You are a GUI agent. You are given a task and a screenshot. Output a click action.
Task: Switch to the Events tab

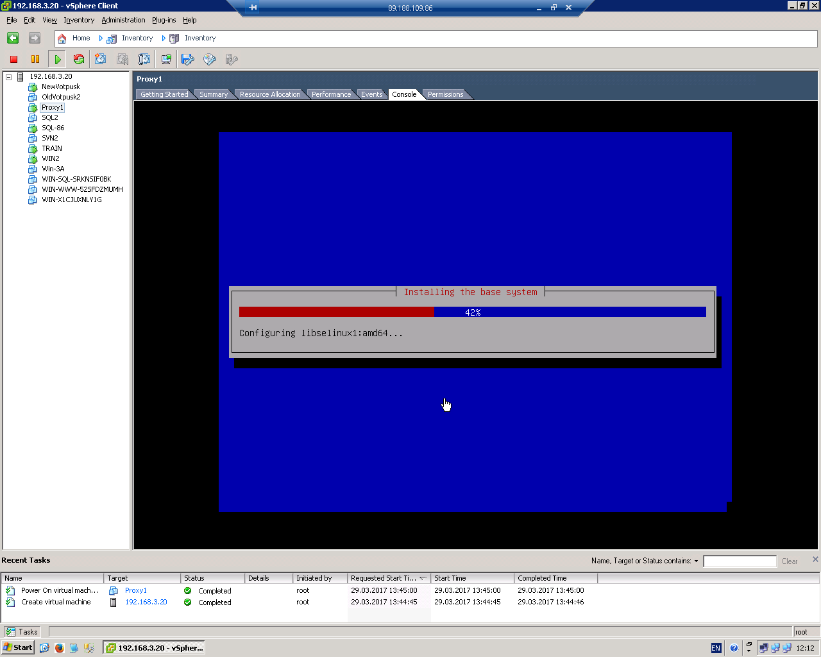coord(372,94)
